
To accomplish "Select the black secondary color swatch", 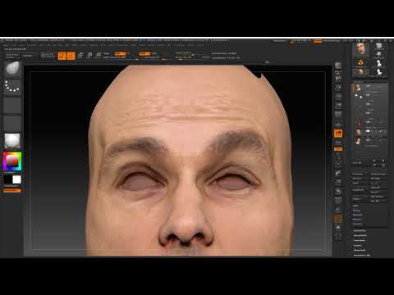I will (x=7, y=179).
